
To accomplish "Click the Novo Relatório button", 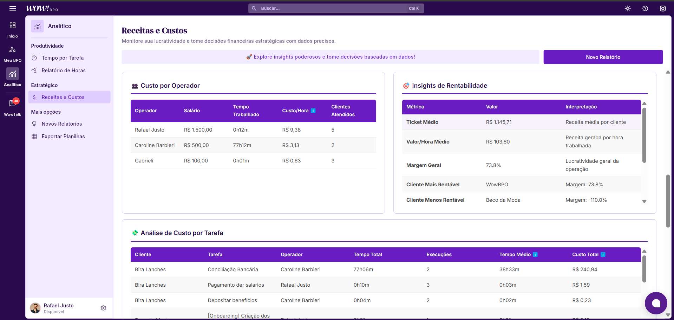I will pos(603,57).
